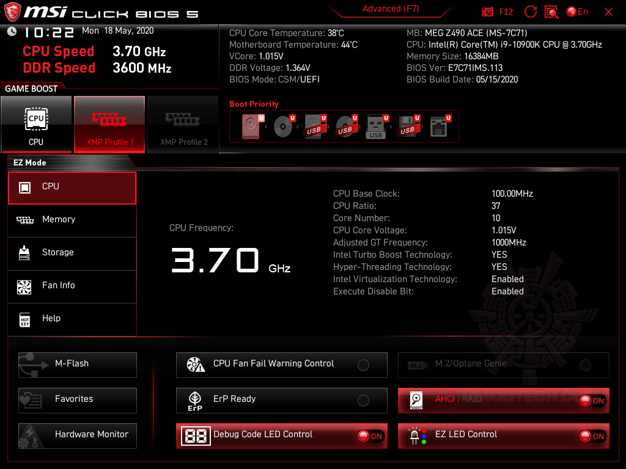Select the USB hard disk boot device
626x469 pixels.
coord(315,126)
